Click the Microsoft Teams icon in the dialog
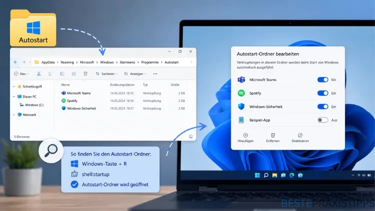 (x=241, y=79)
